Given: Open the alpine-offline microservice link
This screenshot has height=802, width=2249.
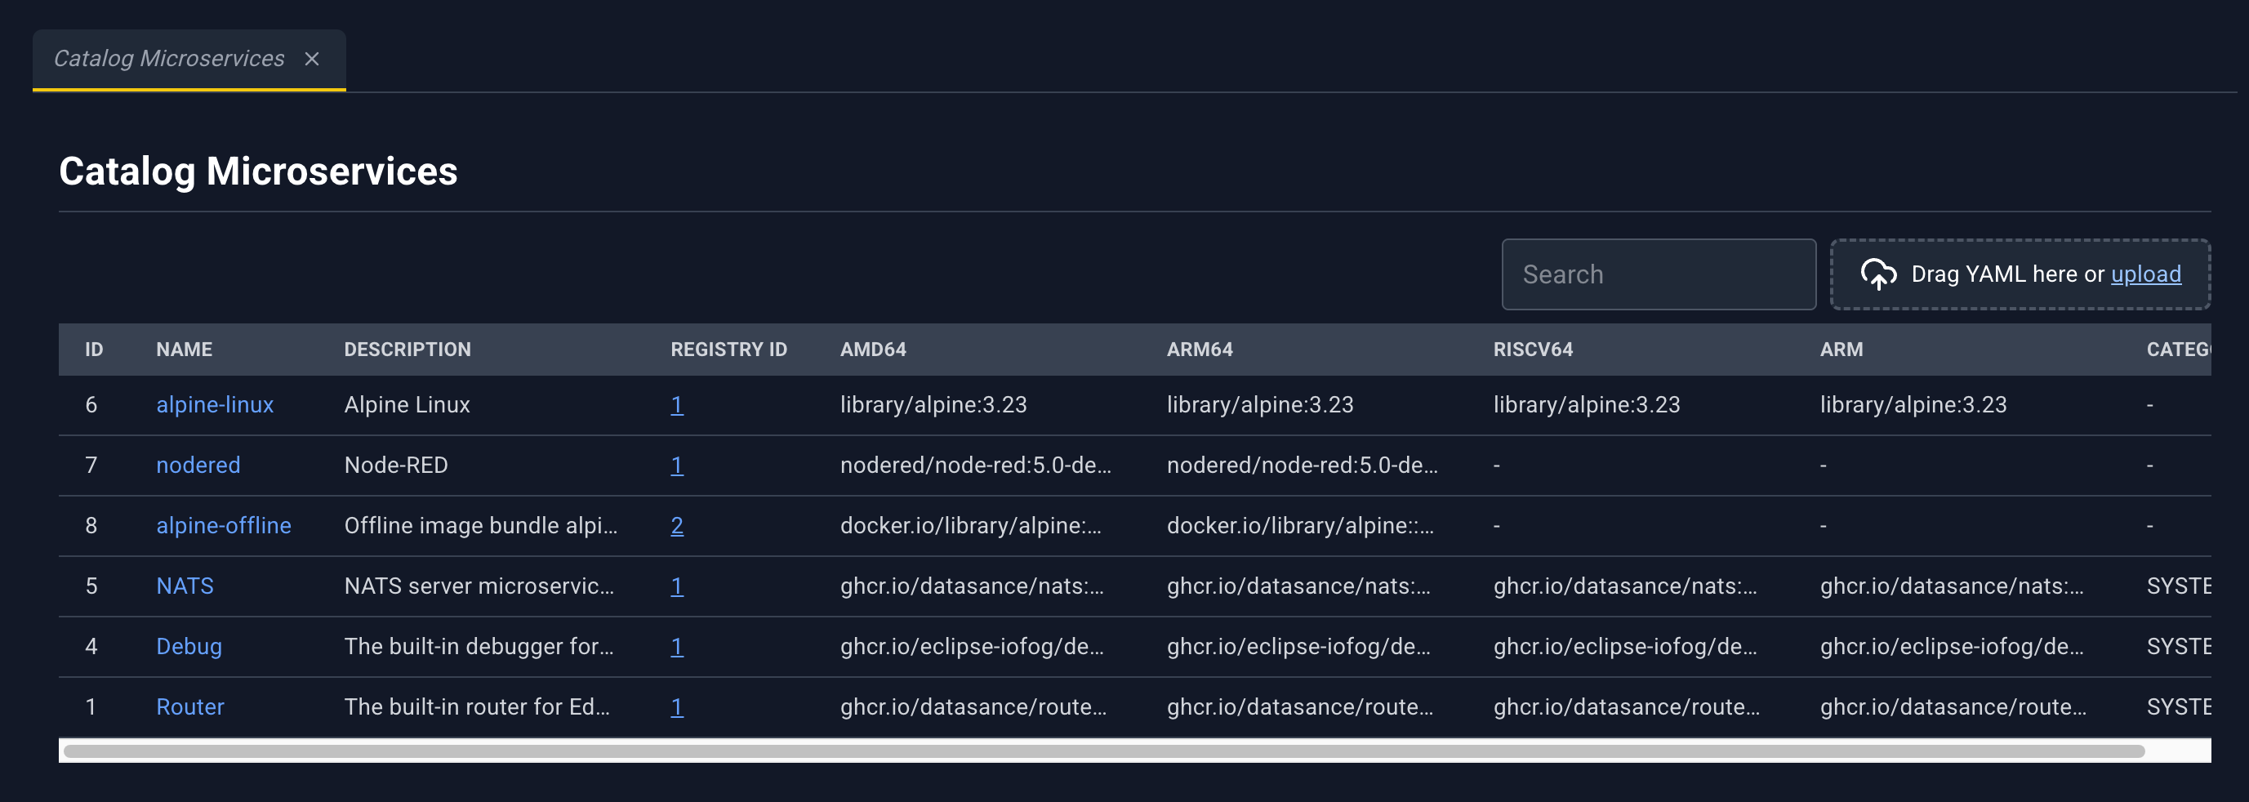Looking at the screenshot, I should 224,525.
